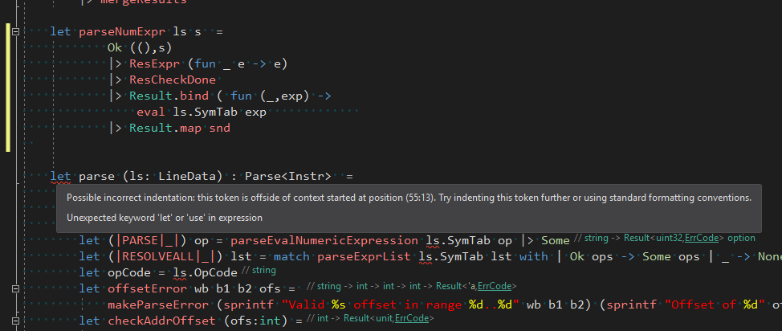This screenshot has height=331, width=782.
Task: Click the (ofs:int) parameter
Action: tap(255, 321)
